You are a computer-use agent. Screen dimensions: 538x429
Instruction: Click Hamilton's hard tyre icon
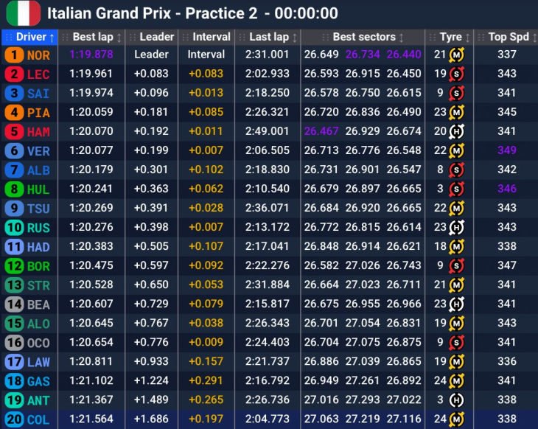pyautogui.click(x=456, y=131)
